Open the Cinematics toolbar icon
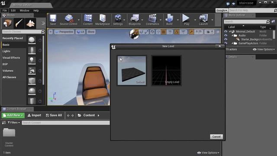The height and width of the screenshot is (156, 277). pos(152,19)
